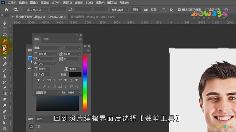Swap width and height values

point(71,10)
